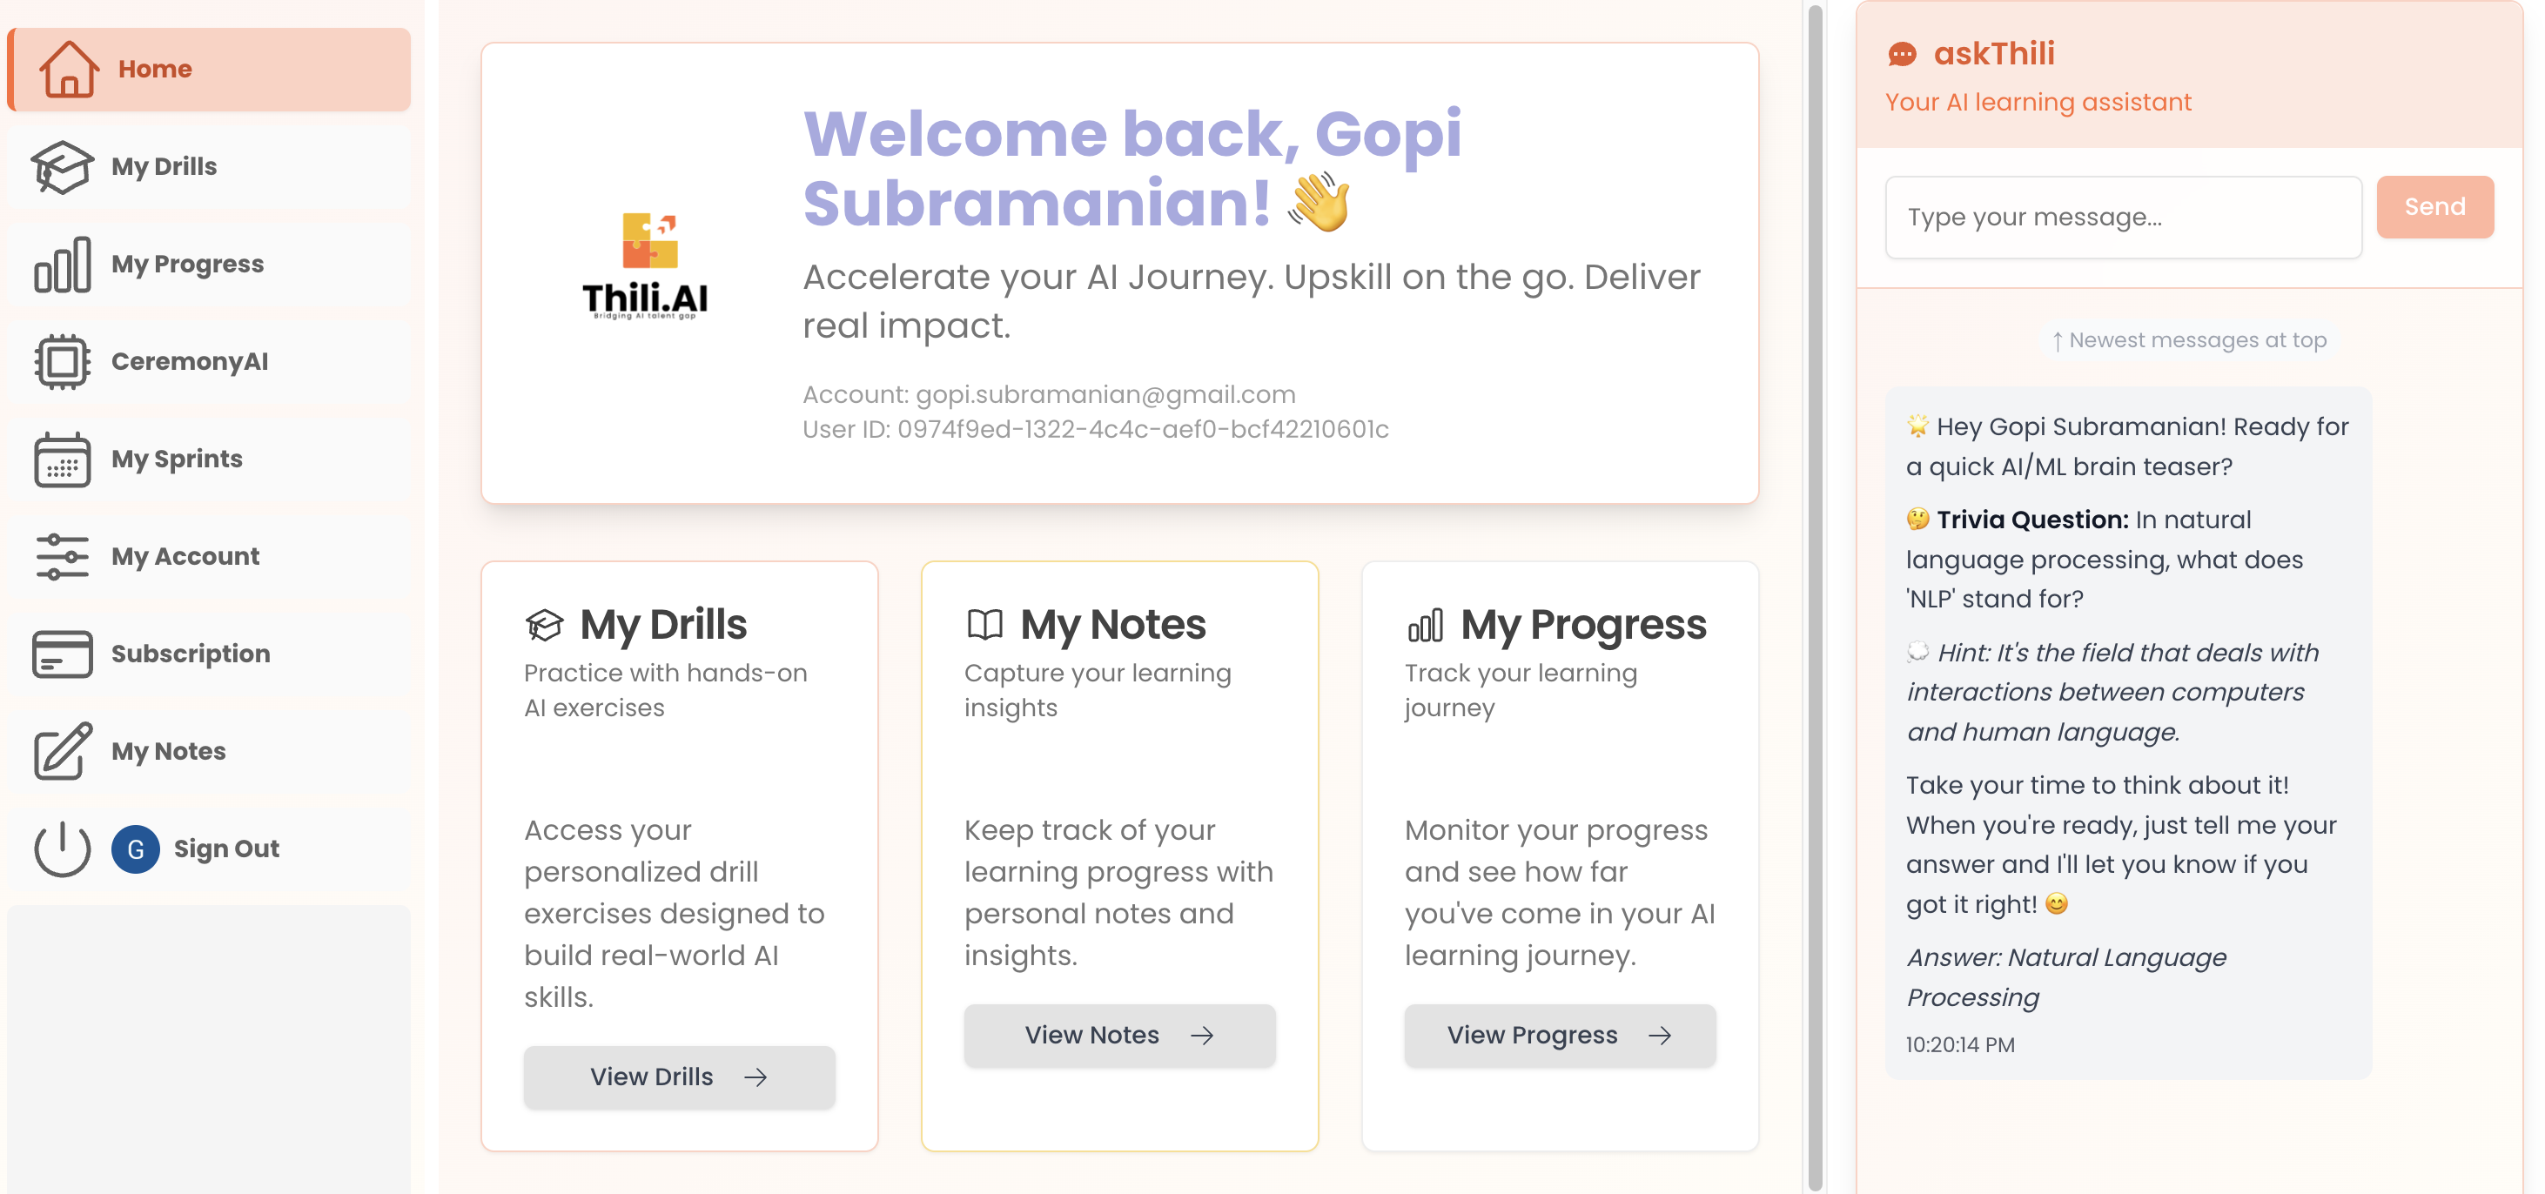
Task: Click the chat message input field
Action: [x=2122, y=217]
